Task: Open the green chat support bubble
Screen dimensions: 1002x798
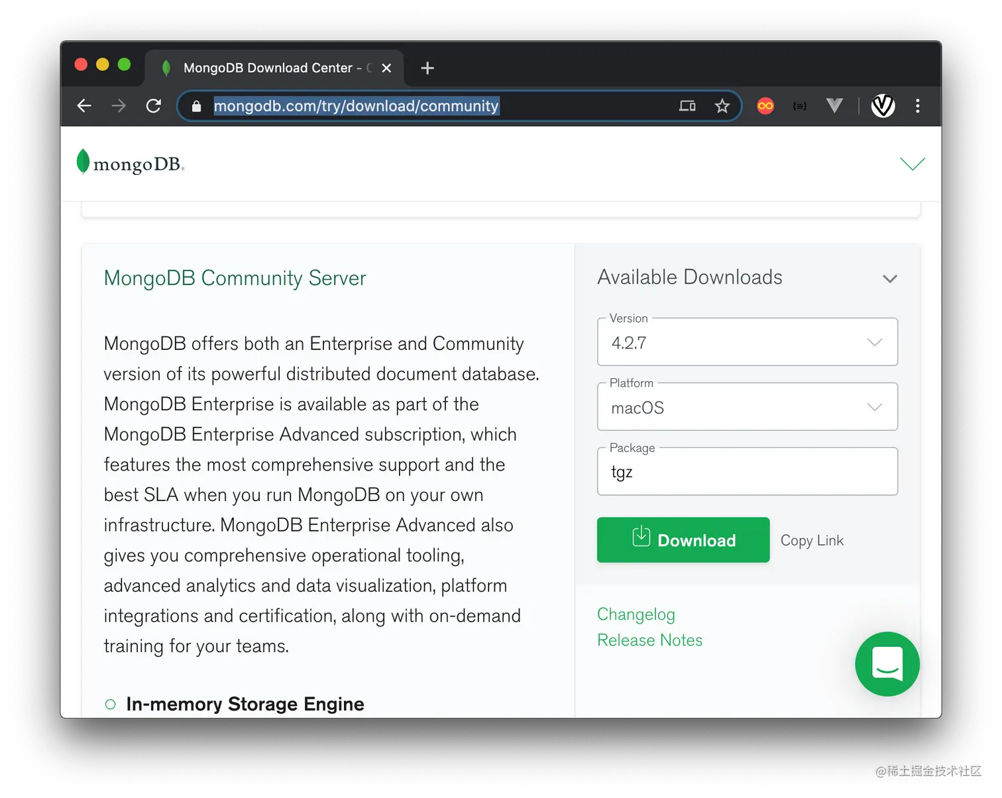Action: pyautogui.click(x=887, y=664)
